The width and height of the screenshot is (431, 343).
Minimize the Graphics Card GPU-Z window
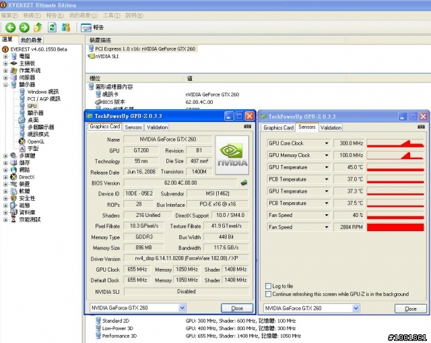[229, 116]
